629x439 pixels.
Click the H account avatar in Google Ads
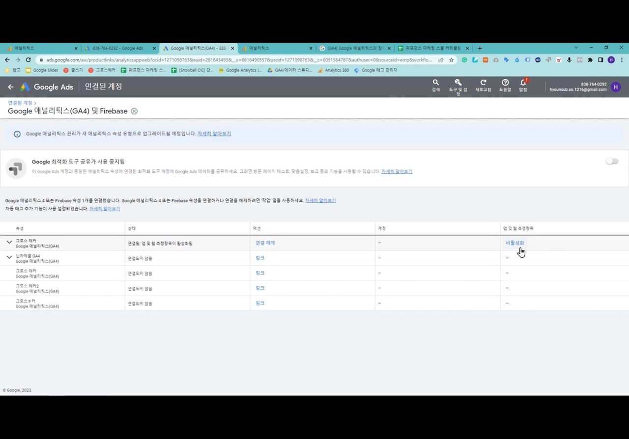(x=616, y=87)
